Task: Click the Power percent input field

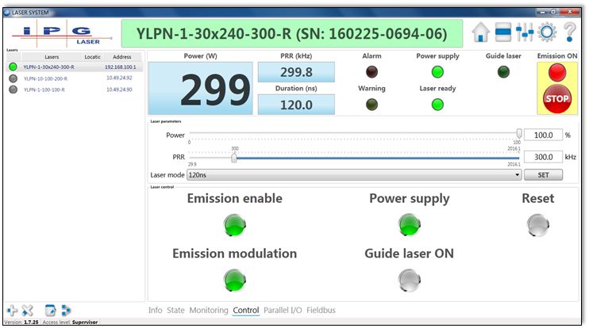Action: (543, 135)
